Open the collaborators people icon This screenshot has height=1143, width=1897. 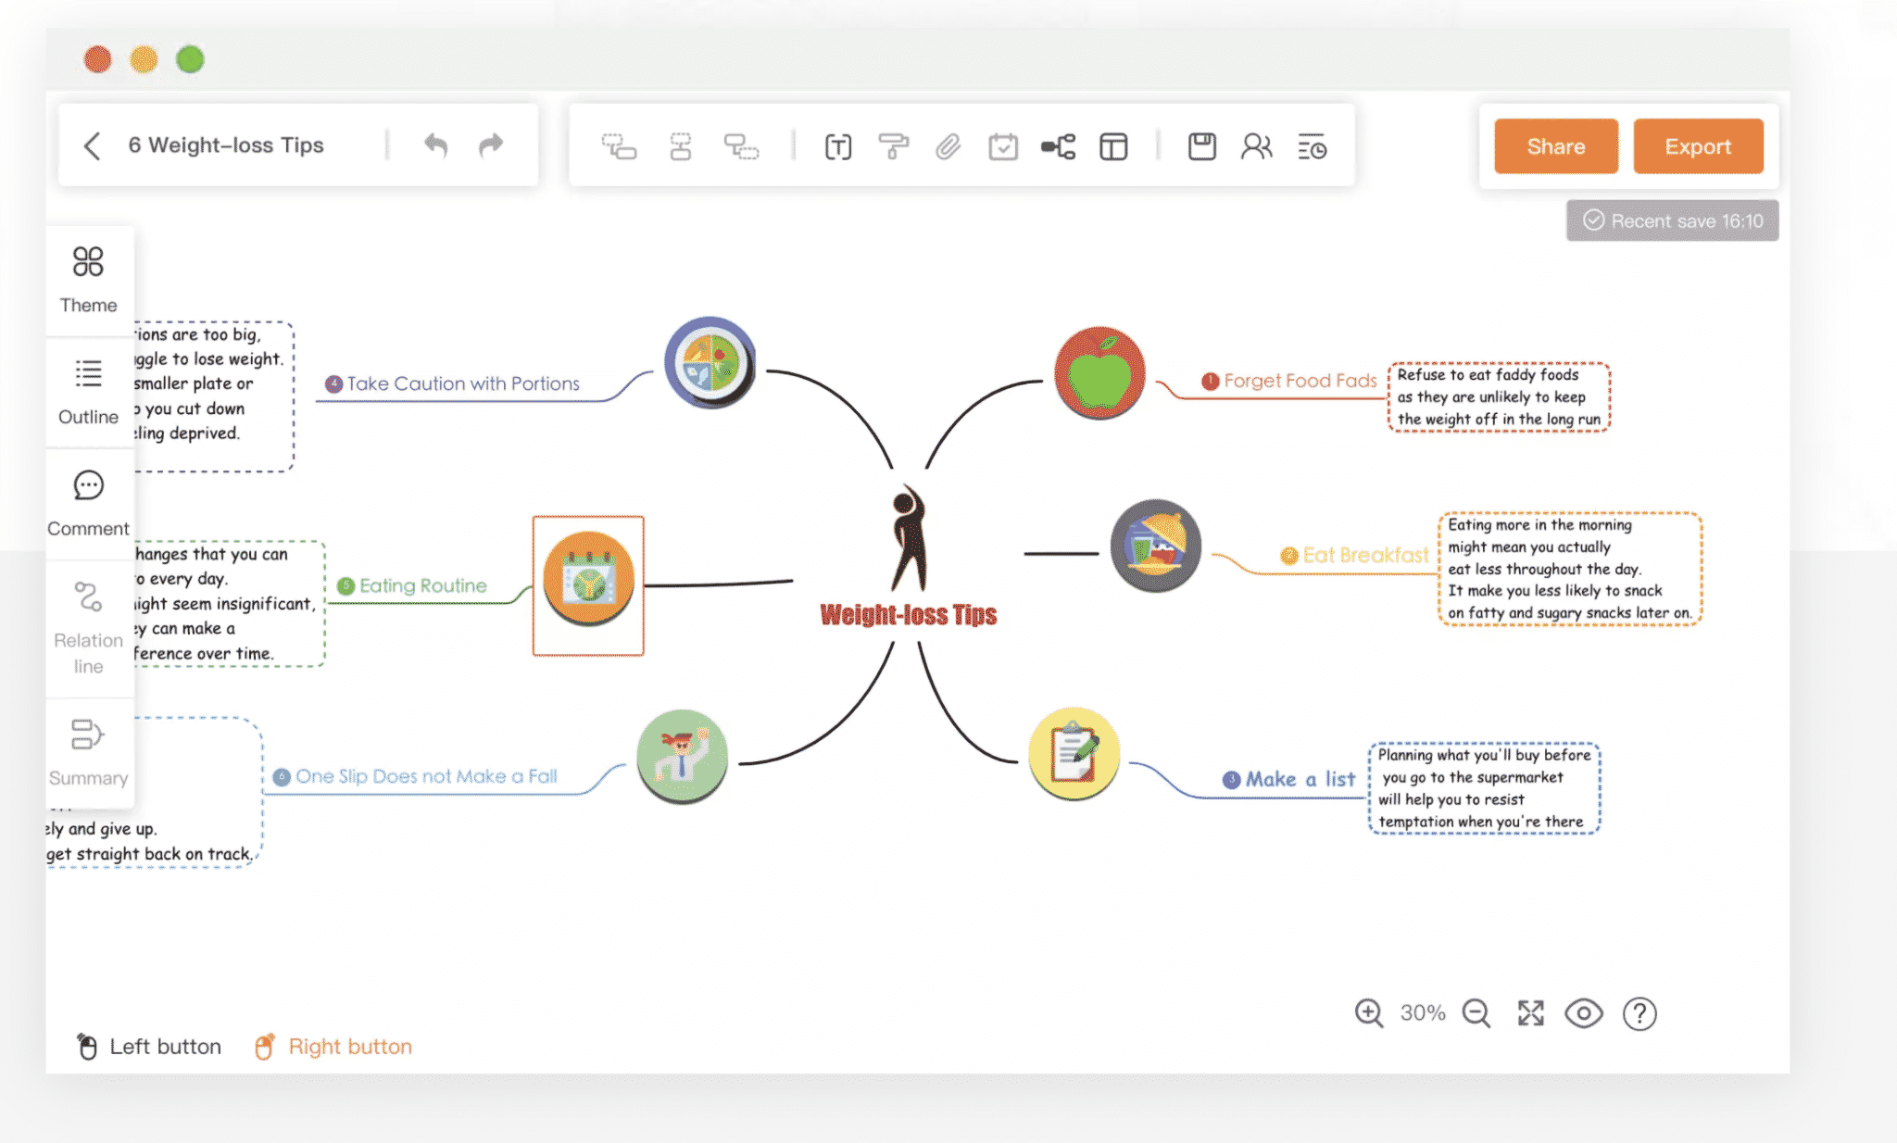(x=1256, y=146)
